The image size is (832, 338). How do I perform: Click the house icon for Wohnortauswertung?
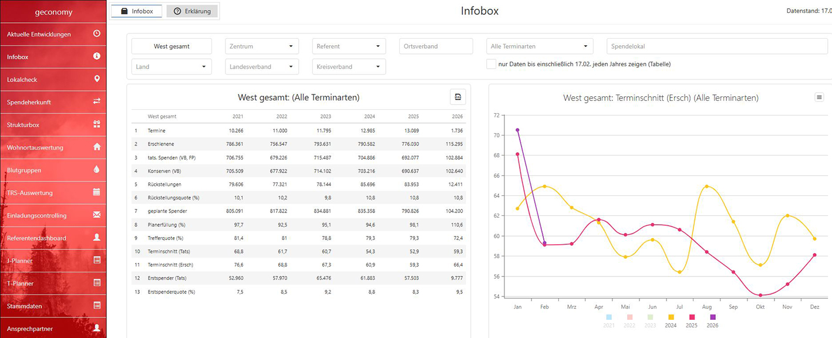click(x=97, y=147)
